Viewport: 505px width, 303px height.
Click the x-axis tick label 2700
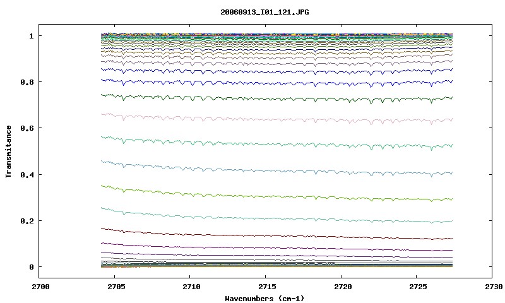[40, 287]
